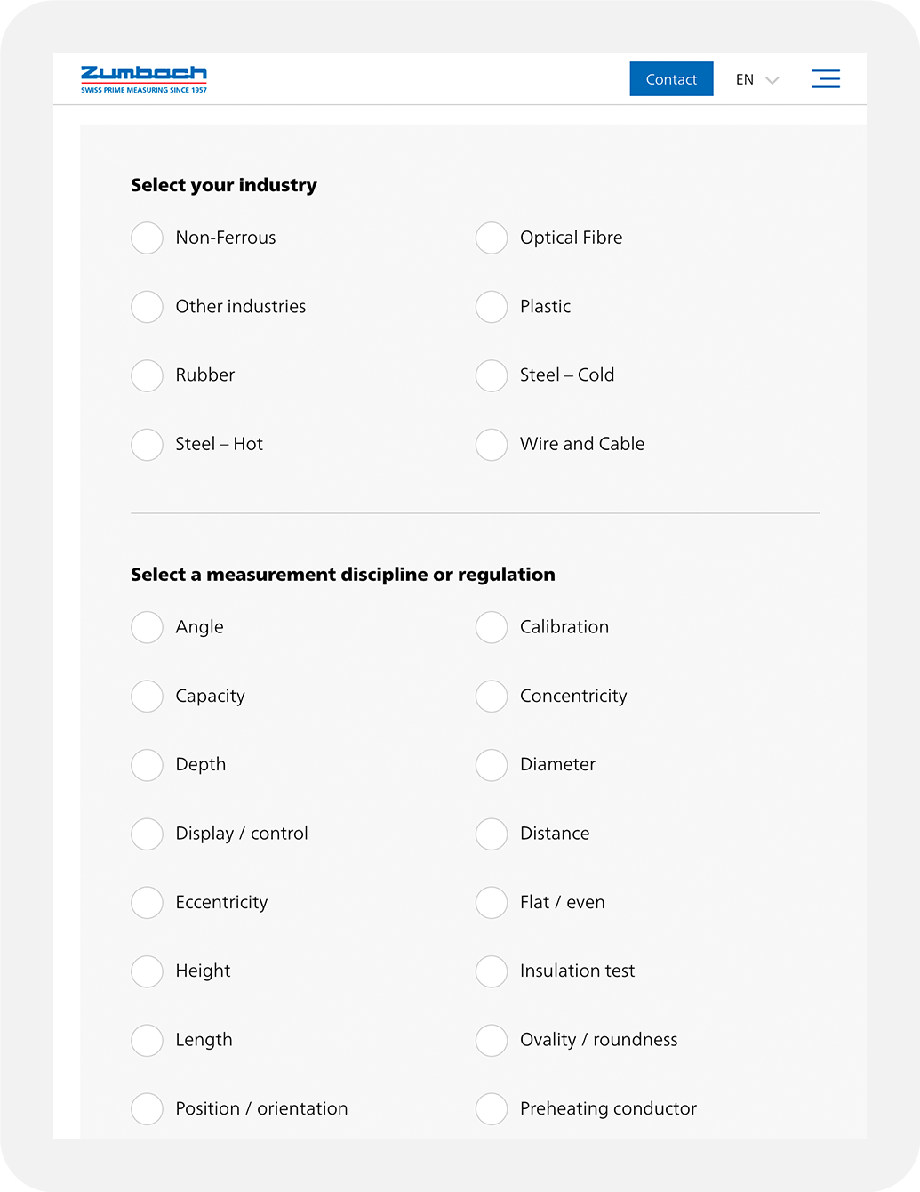Select Steel – Cold industry

click(492, 375)
